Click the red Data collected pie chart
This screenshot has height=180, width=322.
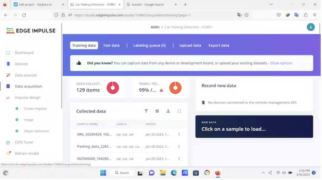coord(113,88)
